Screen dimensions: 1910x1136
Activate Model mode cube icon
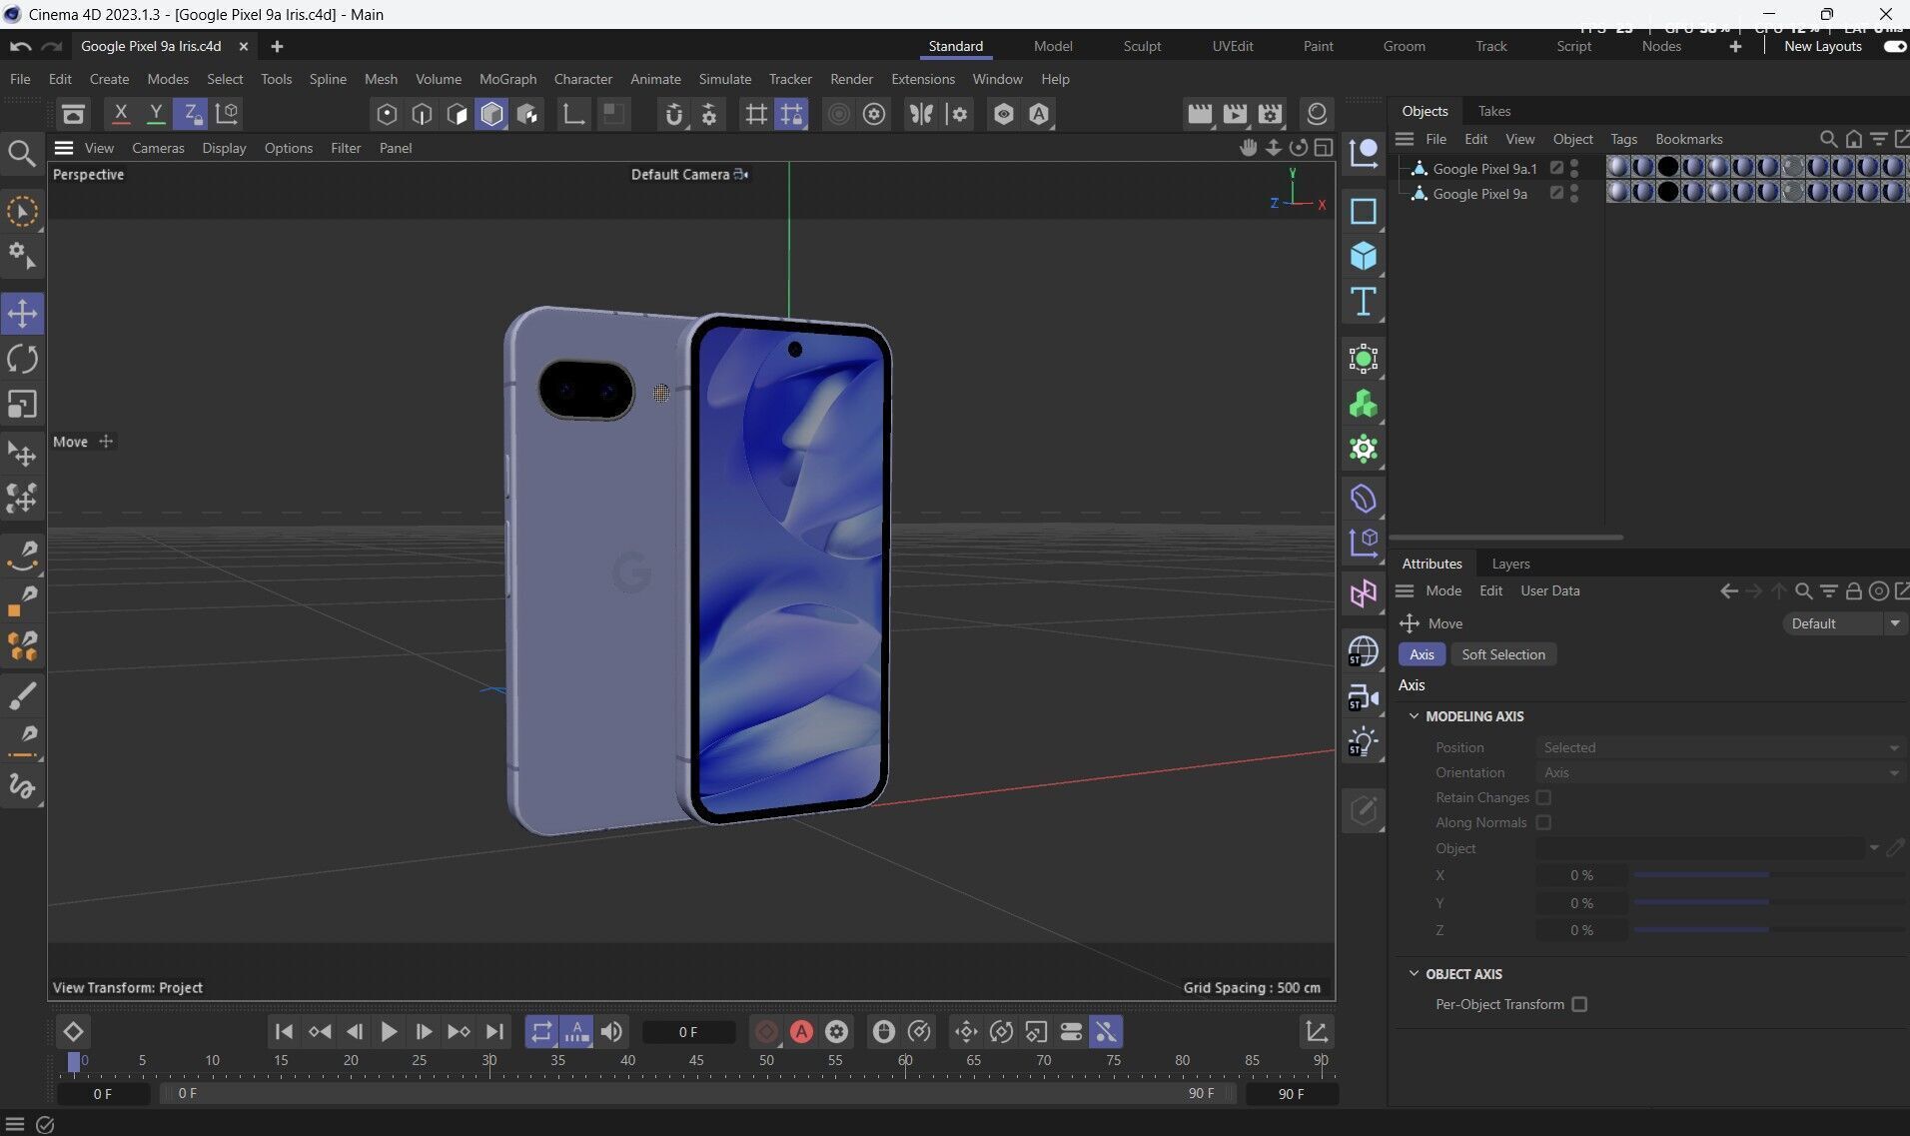[491, 114]
